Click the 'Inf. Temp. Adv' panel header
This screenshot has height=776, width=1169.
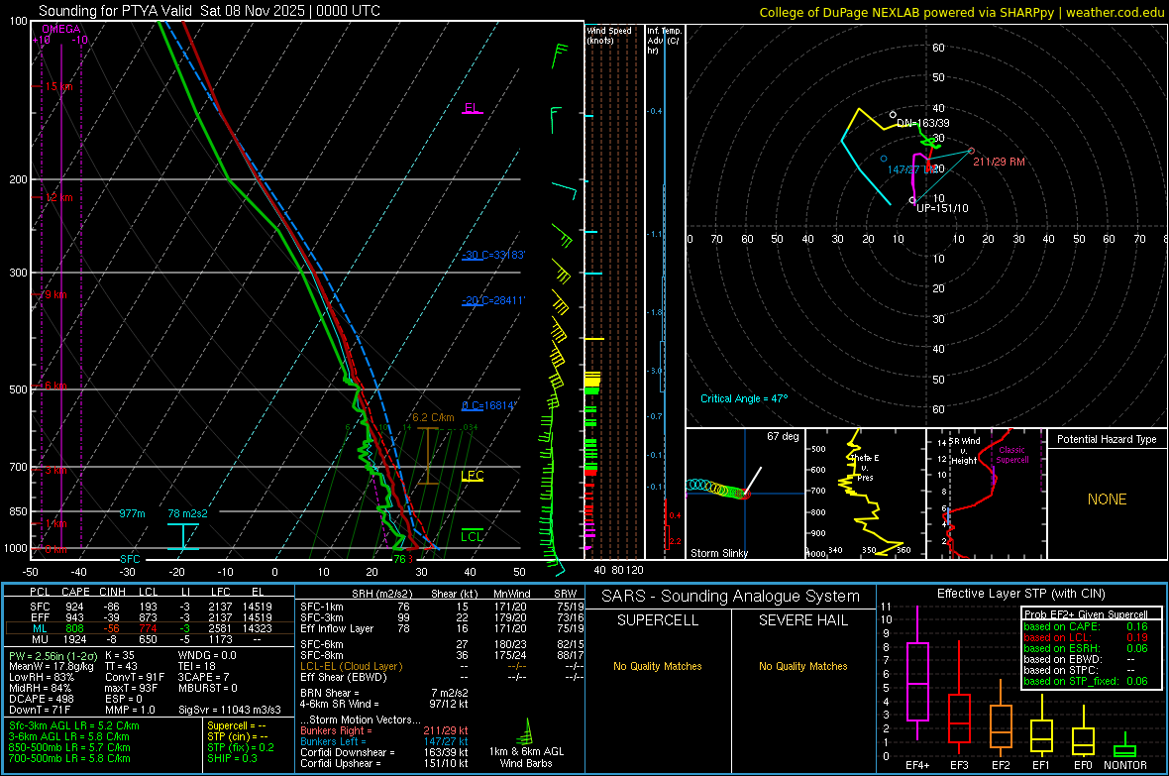(663, 41)
